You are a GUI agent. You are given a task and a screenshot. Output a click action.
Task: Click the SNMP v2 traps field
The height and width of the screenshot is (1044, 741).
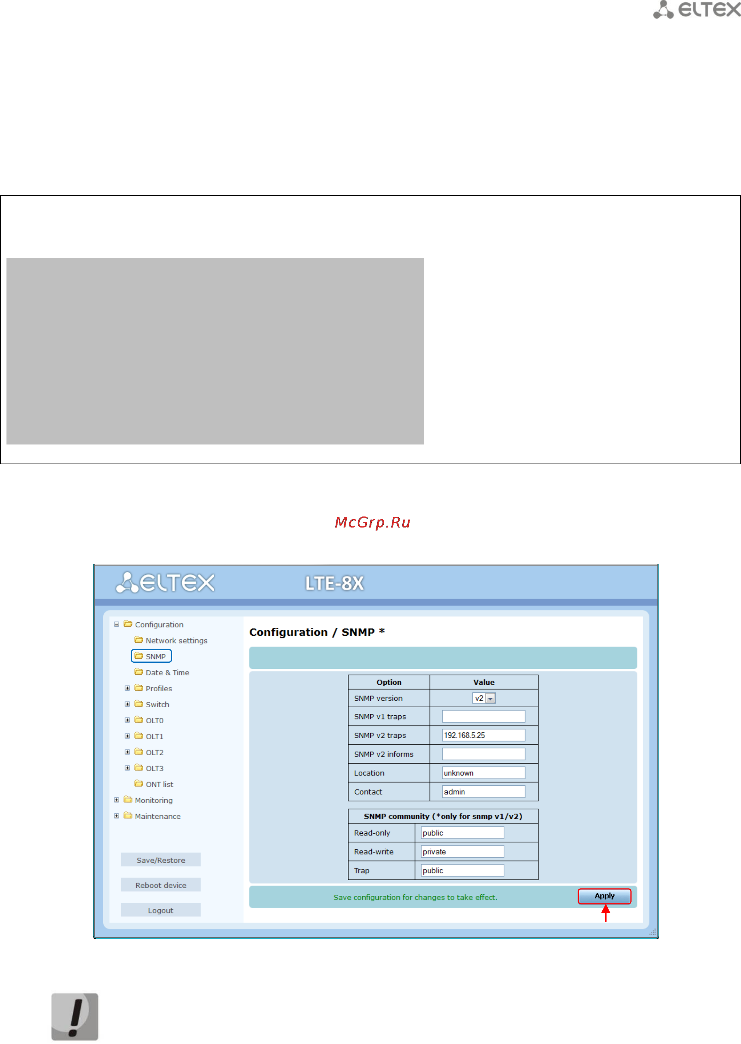[x=483, y=735]
